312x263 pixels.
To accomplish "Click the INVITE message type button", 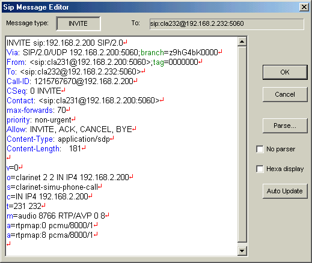I will point(78,23).
